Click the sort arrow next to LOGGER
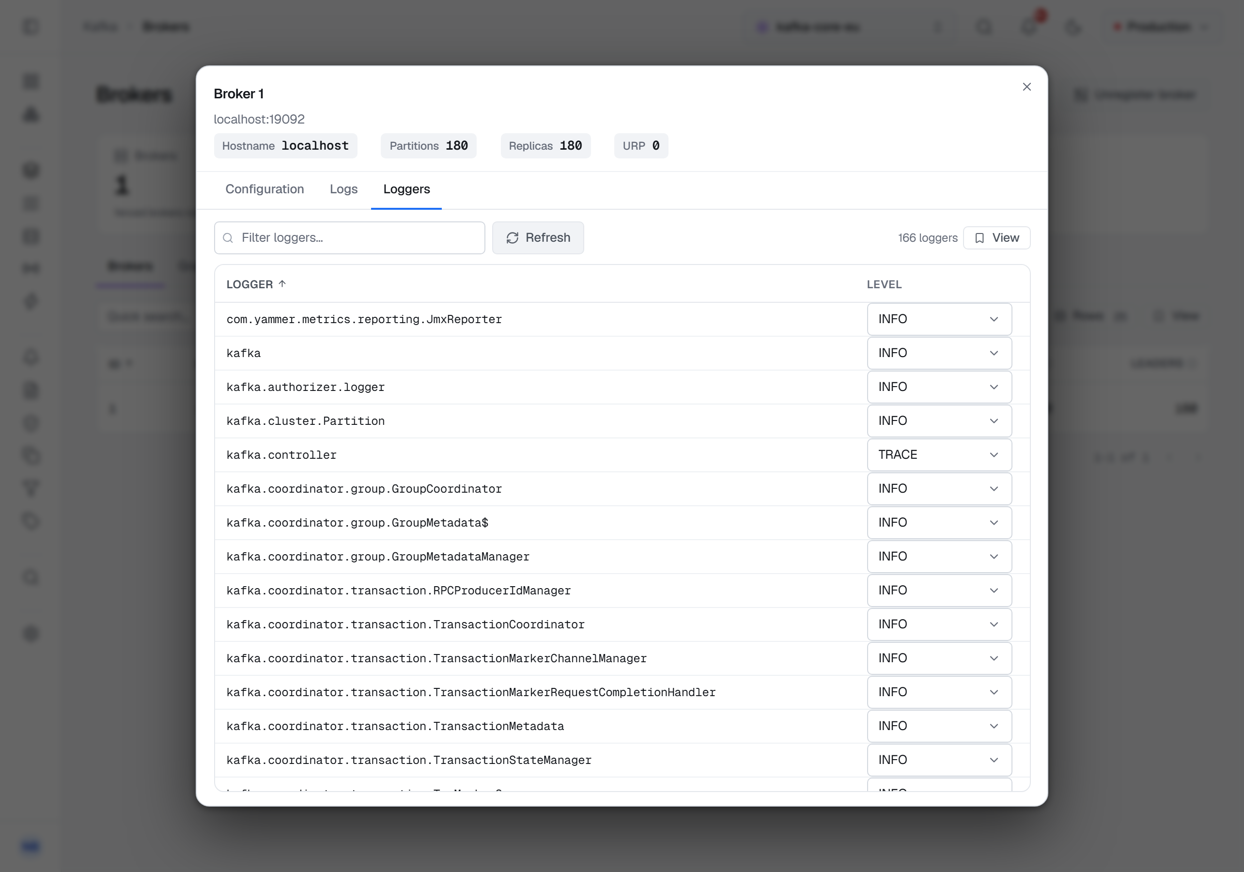 (282, 284)
